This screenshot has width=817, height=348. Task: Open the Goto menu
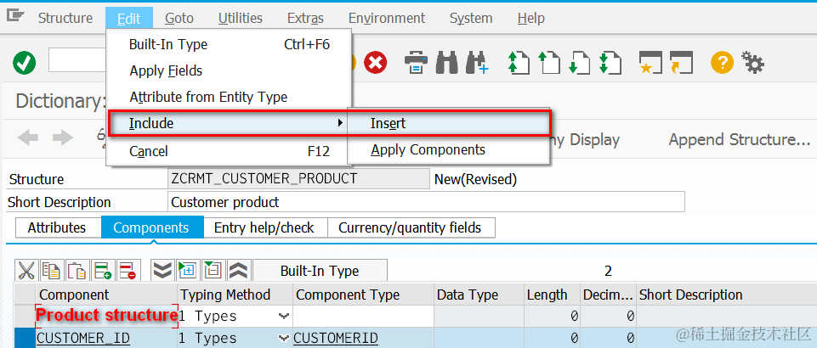click(179, 18)
